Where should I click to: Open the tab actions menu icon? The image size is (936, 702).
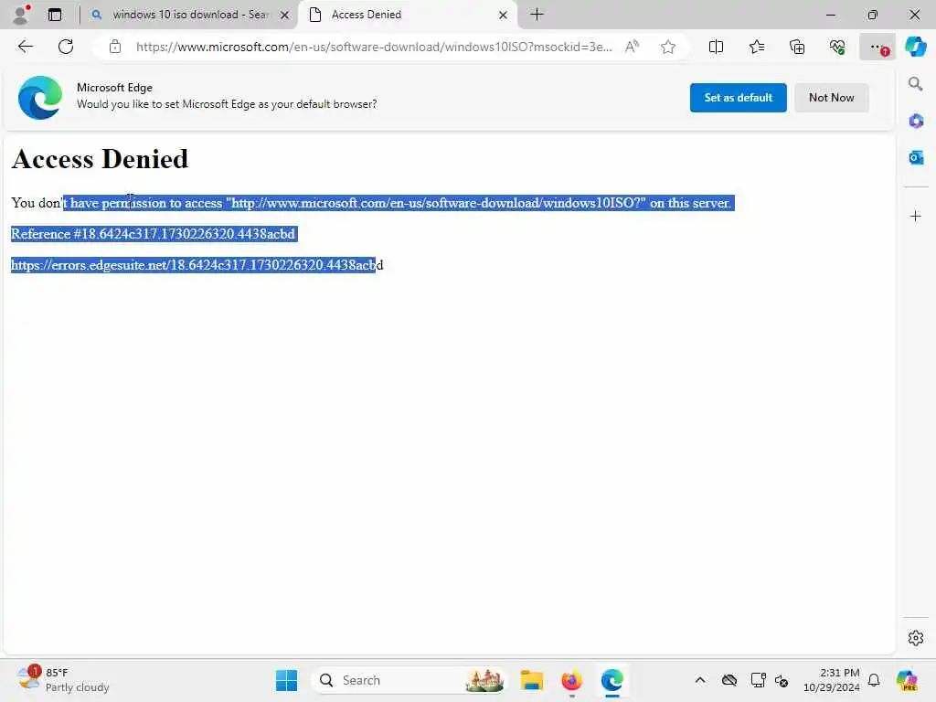[x=54, y=15]
